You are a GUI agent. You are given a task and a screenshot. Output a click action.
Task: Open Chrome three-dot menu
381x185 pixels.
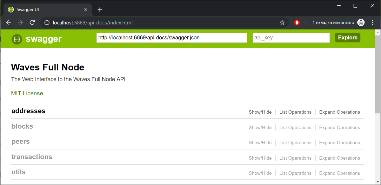[x=373, y=22]
